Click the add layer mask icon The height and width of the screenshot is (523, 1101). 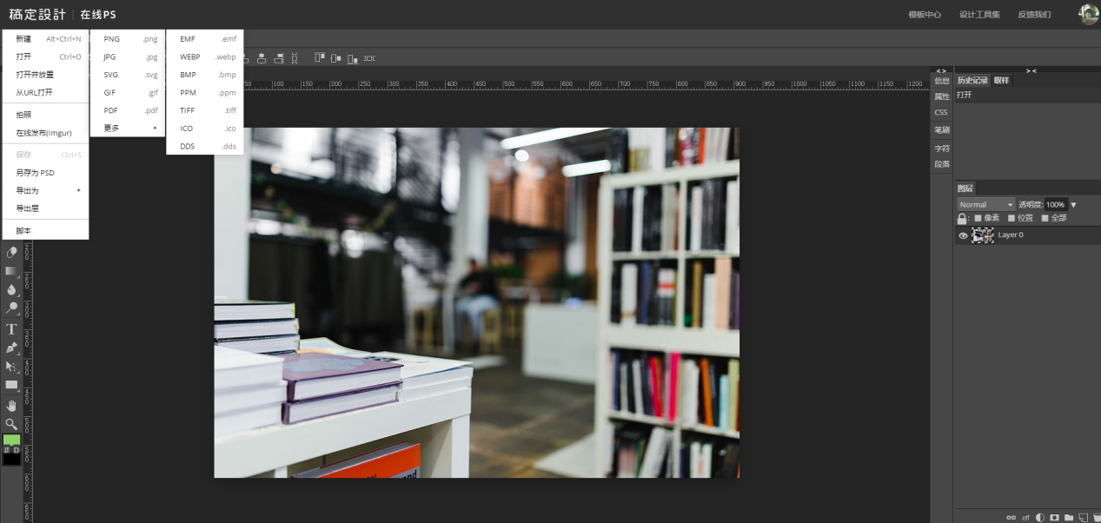click(1054, 517)
